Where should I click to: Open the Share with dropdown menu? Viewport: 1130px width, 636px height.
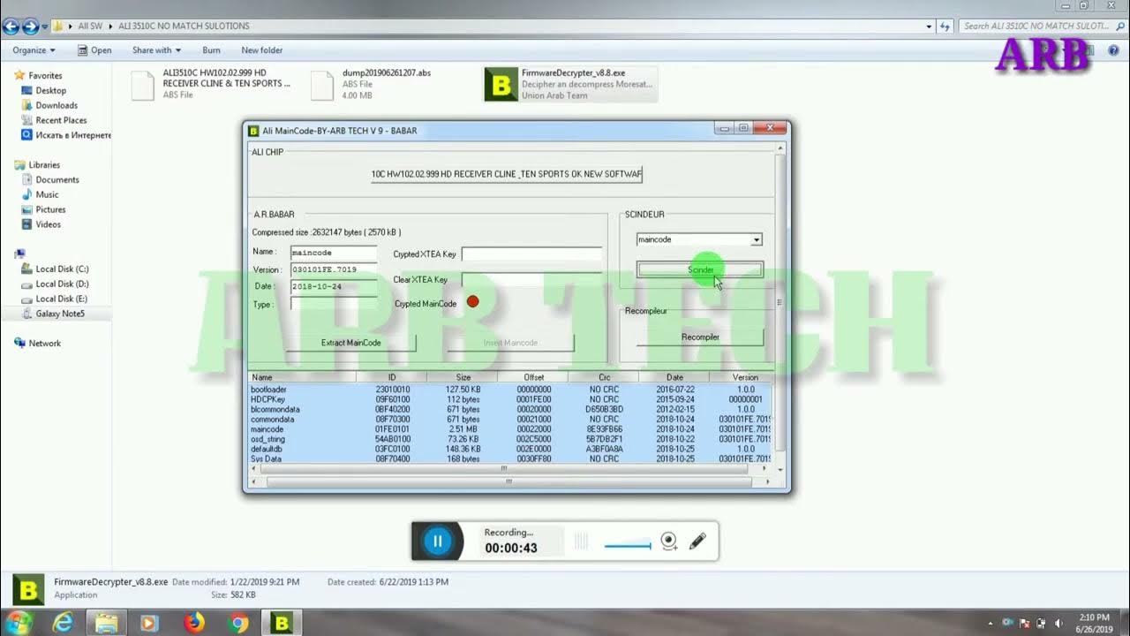coord(156,50)
